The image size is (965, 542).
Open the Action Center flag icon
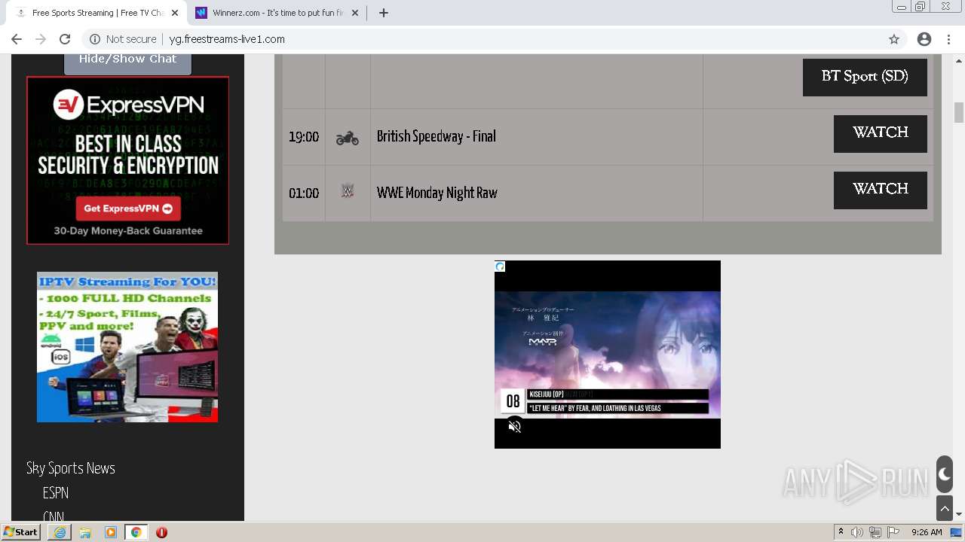click(x=893, y=532)
